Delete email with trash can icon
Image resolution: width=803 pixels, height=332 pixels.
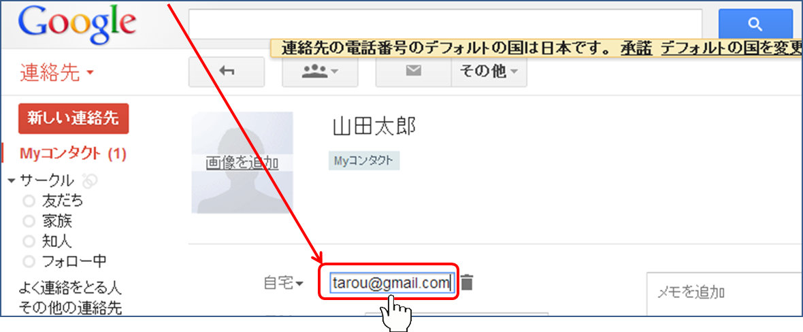(x=466, y=282)
